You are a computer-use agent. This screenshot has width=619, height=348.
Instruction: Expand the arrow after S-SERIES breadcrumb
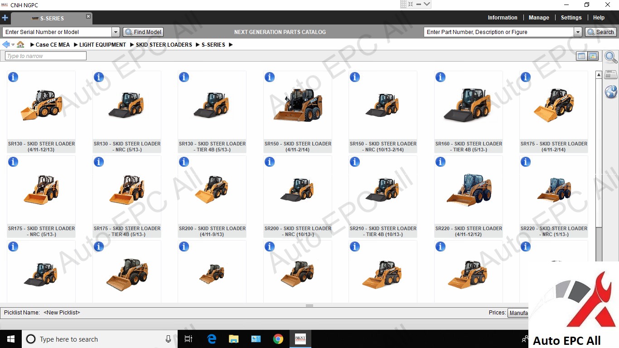tap(231, 45)
